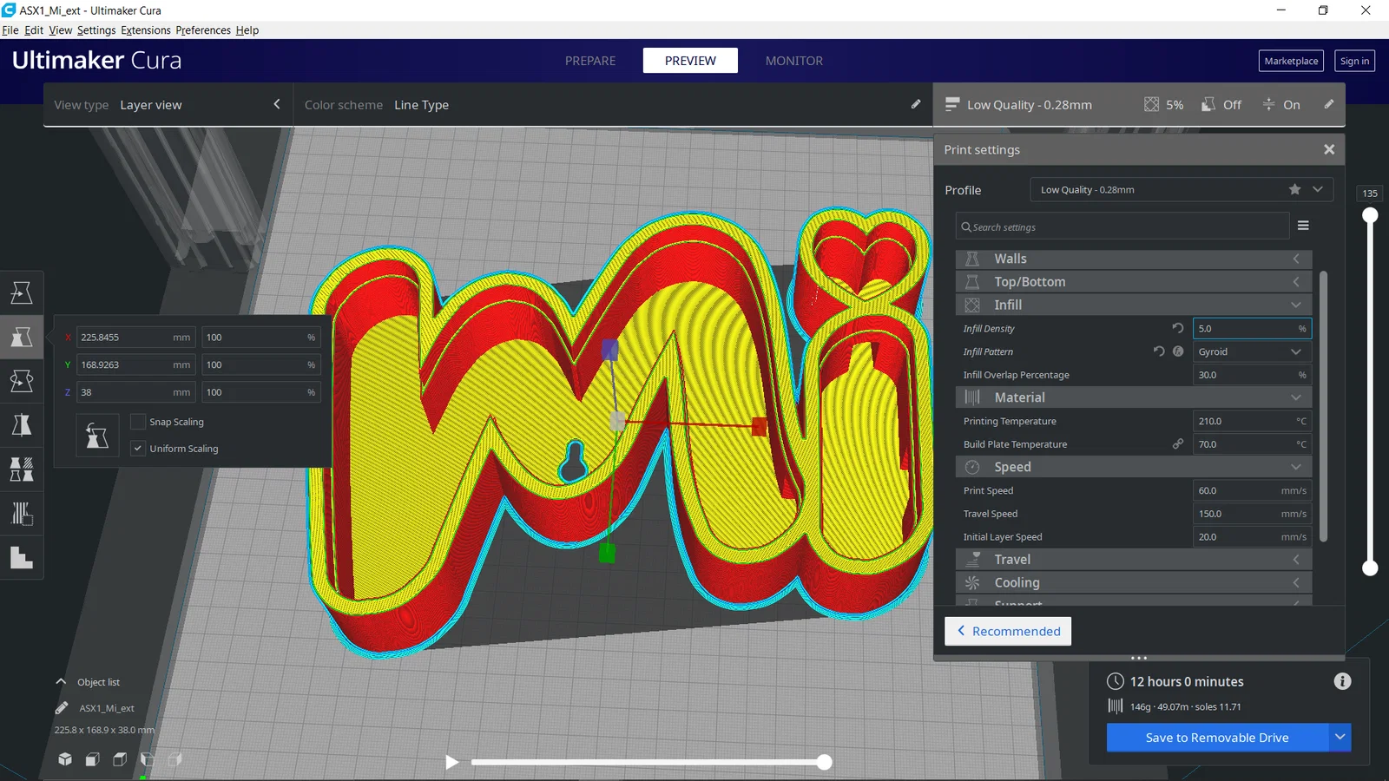Click the Build Plate Temperature link icon
This screenshot has height=781, width=1389.
pos(1178,443)
